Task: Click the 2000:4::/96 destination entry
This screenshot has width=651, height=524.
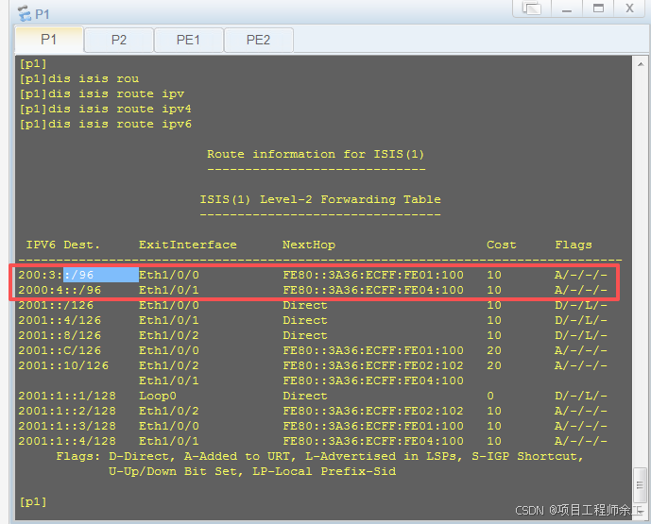Action: pyautogui.click(x=60, y=290)
